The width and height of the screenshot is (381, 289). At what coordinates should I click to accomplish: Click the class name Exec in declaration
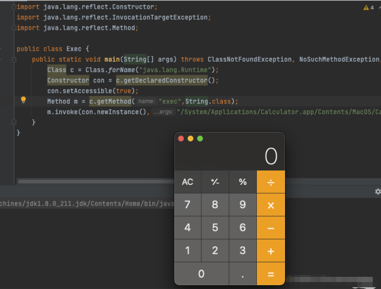[74, 49]
